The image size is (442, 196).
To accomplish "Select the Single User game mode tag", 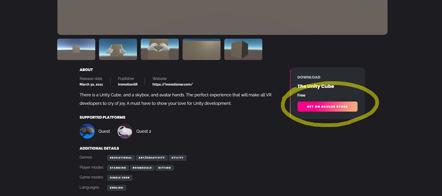I will click(120, 178).
